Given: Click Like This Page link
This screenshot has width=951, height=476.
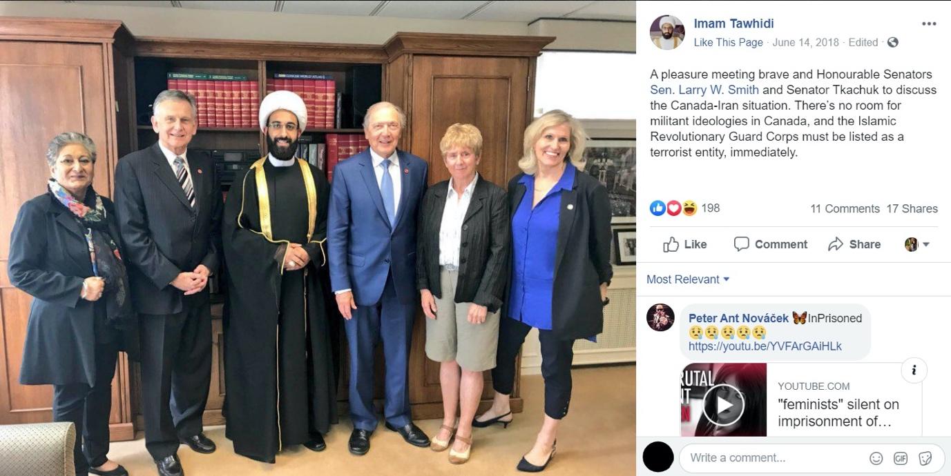Looking at the screenshot, I should tap(728, 42).
